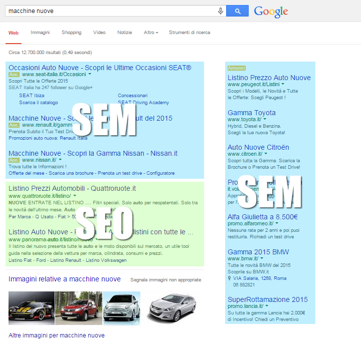Open the black race car thumbnail
The height and width of the screenshot is (342, 361).
point(32,308)
